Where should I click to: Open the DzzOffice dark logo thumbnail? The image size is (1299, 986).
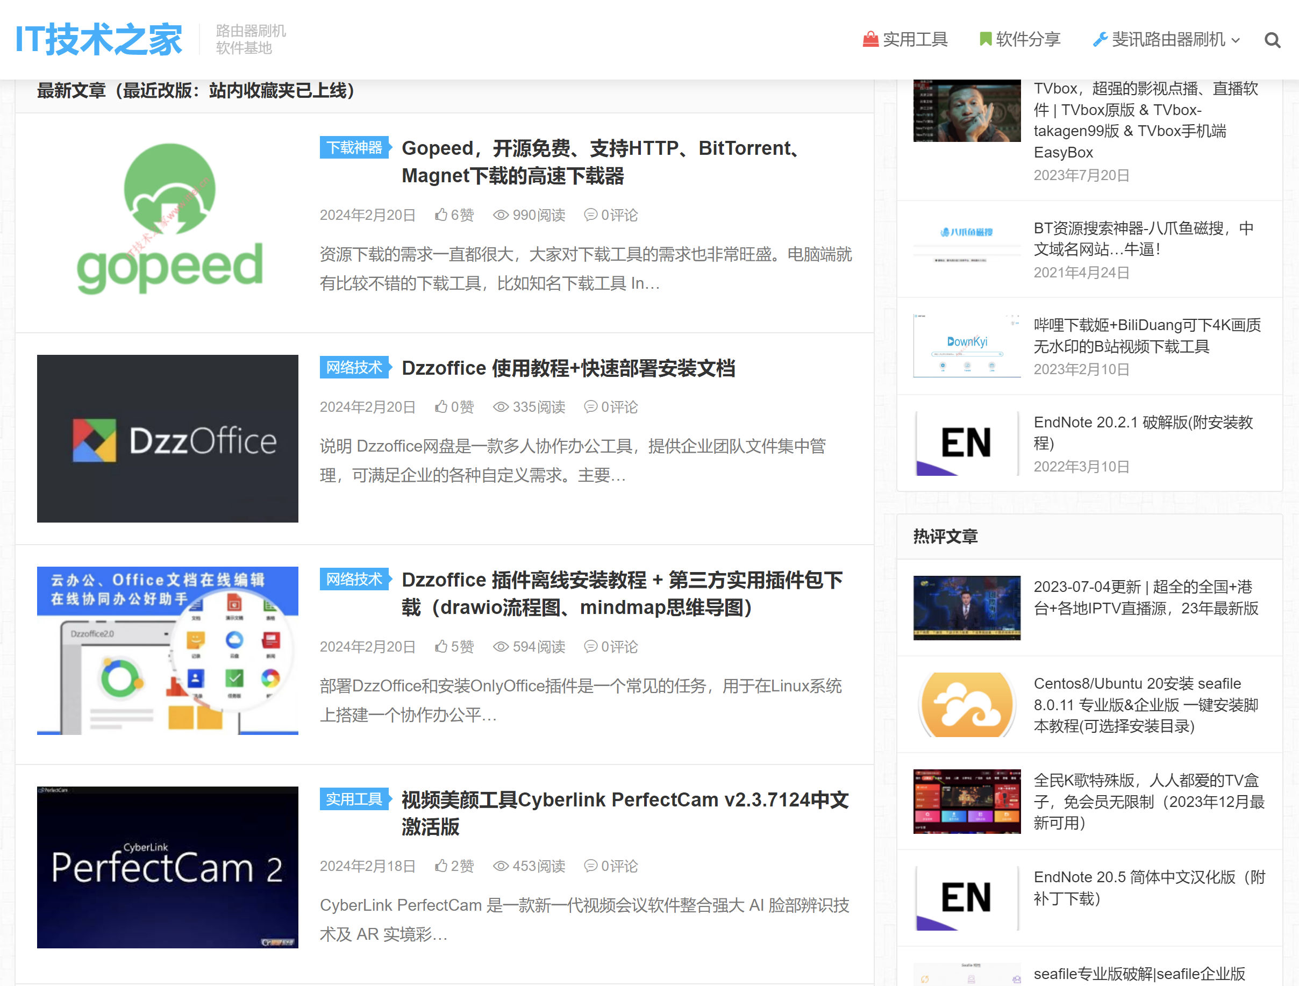pyautogui.click(x=168, y=438)
